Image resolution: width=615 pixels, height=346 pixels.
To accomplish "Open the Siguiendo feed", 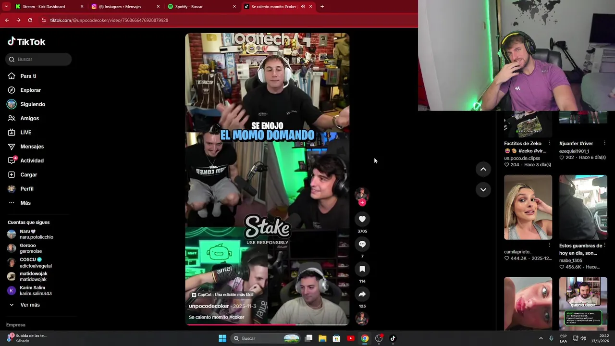I will (x=32, y=104).
